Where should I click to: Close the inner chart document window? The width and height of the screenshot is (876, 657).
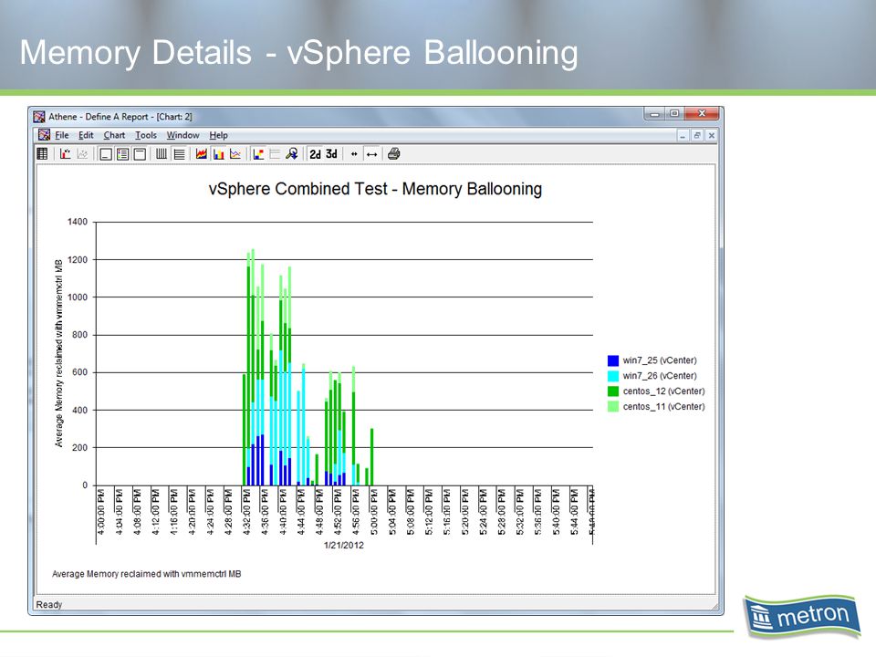coord(711,135)
